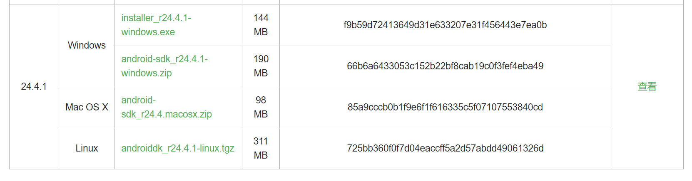Screen dimensions: 692x181
Task: Click the 144 MB size cell
Action: (x=261, y=25)
